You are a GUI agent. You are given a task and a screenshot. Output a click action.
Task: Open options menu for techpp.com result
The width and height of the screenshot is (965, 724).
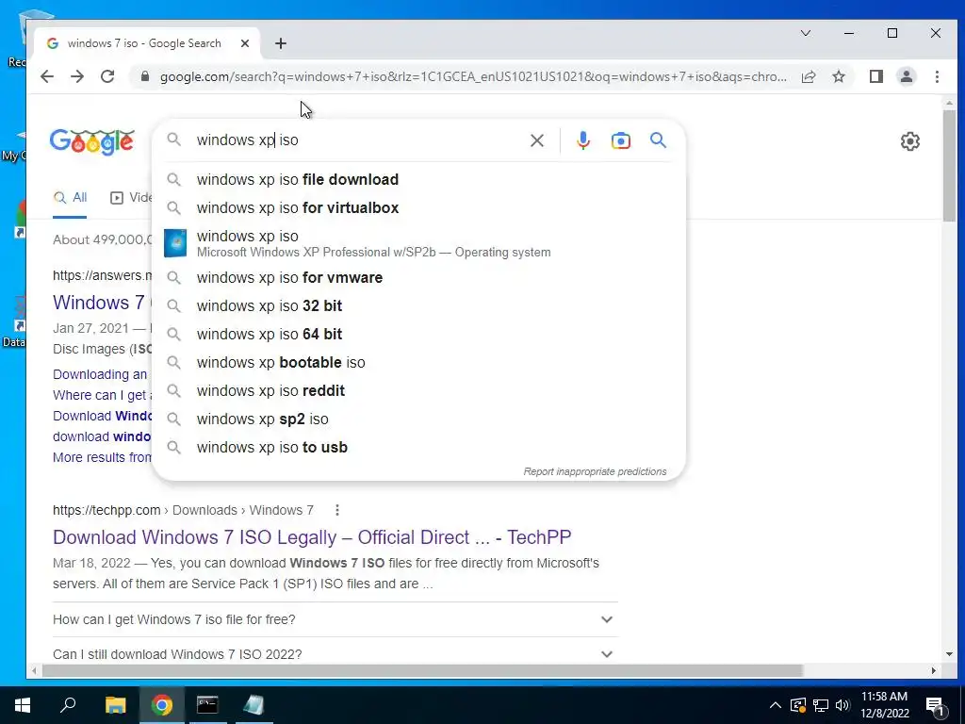pos(336,510)
